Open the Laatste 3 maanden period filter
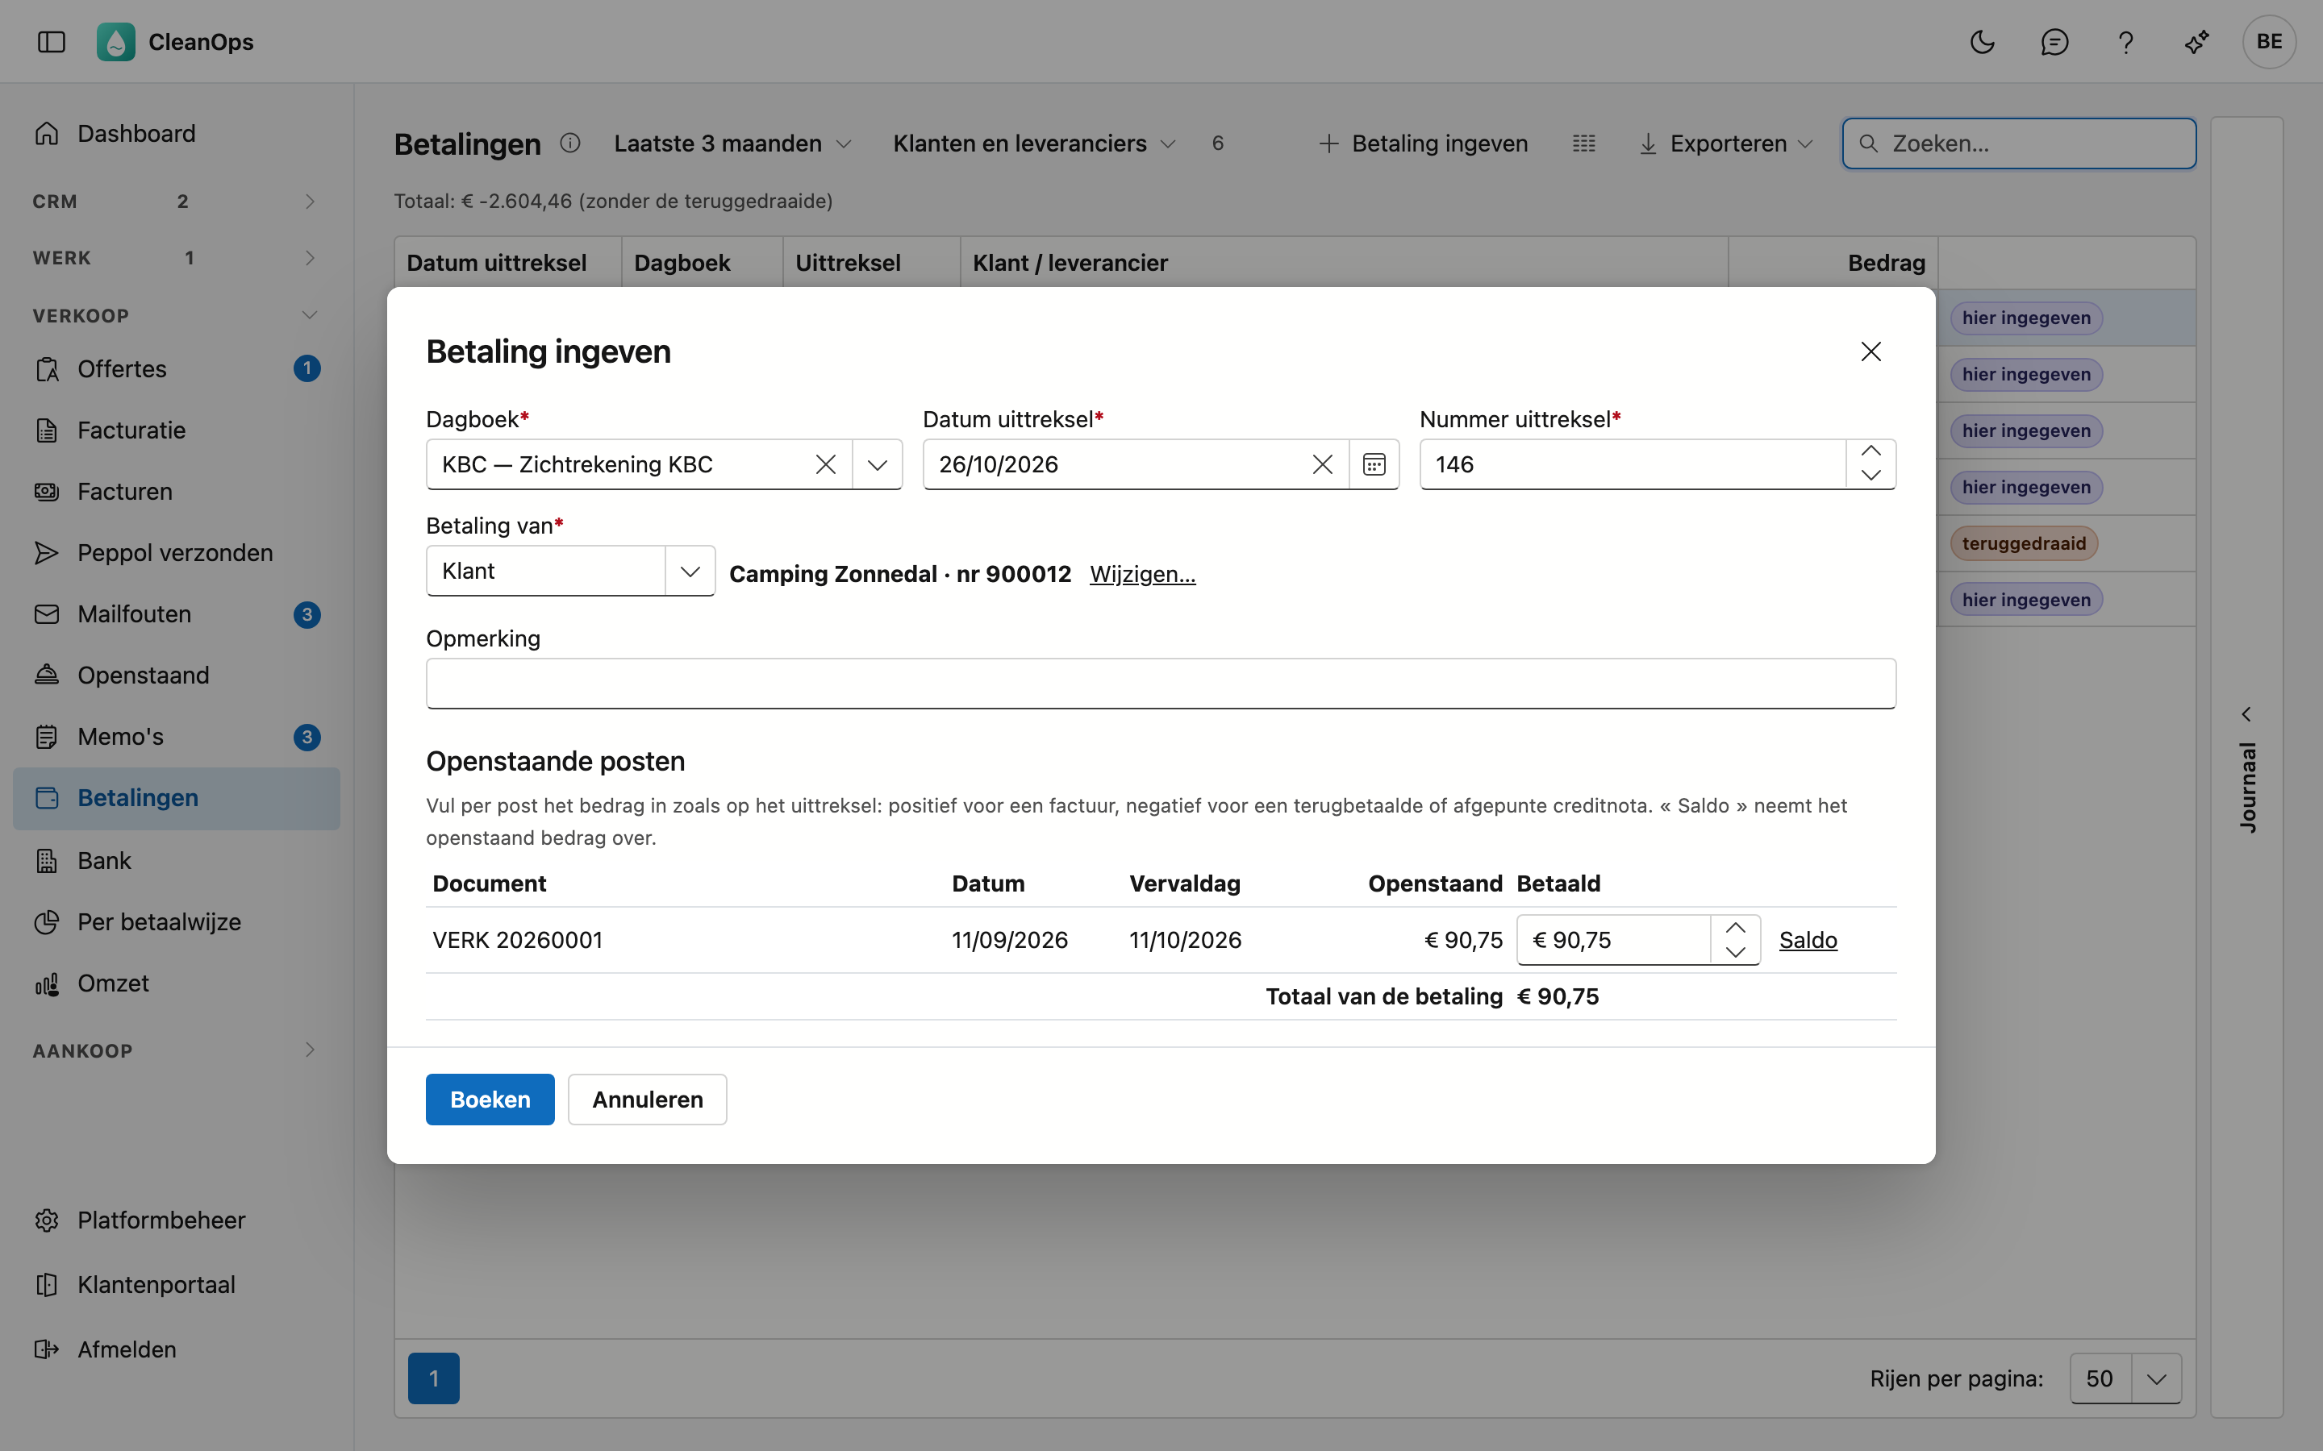 [732, 143]
